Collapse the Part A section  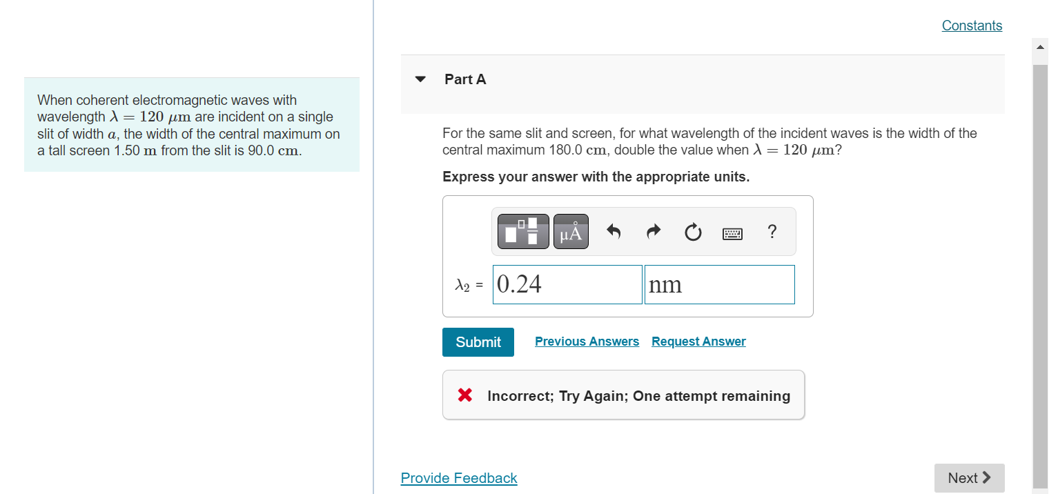tap(420, 79)
